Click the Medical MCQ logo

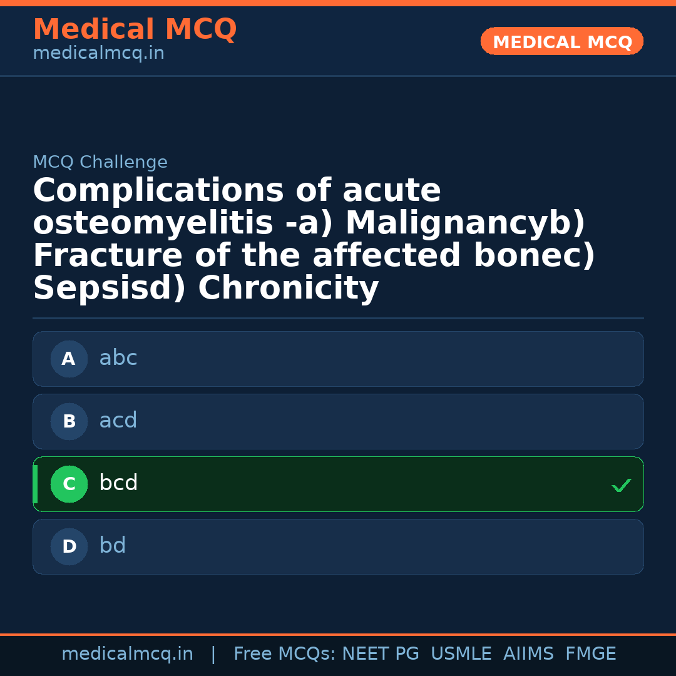135,29
